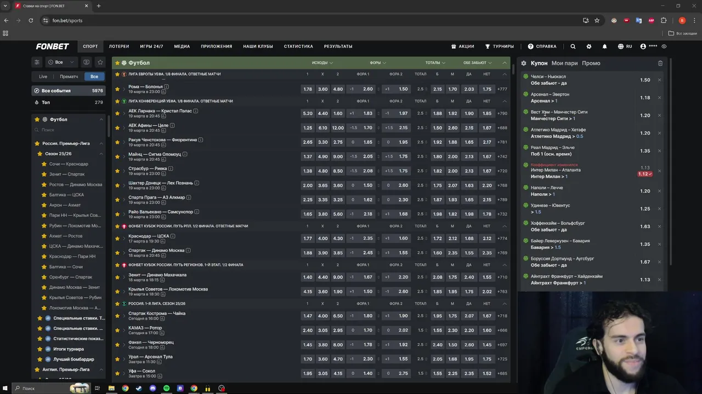Open statistics icon under Рома — Болонья
This screenshot has height=394, width=702.
point(163,92)
